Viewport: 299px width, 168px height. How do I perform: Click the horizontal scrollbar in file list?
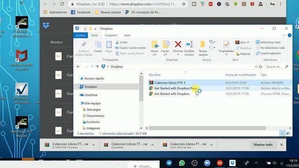(x=207, y=128)
